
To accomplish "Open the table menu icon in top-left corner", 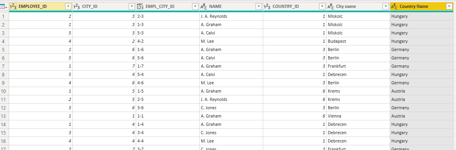I will (x=4, y=6).
